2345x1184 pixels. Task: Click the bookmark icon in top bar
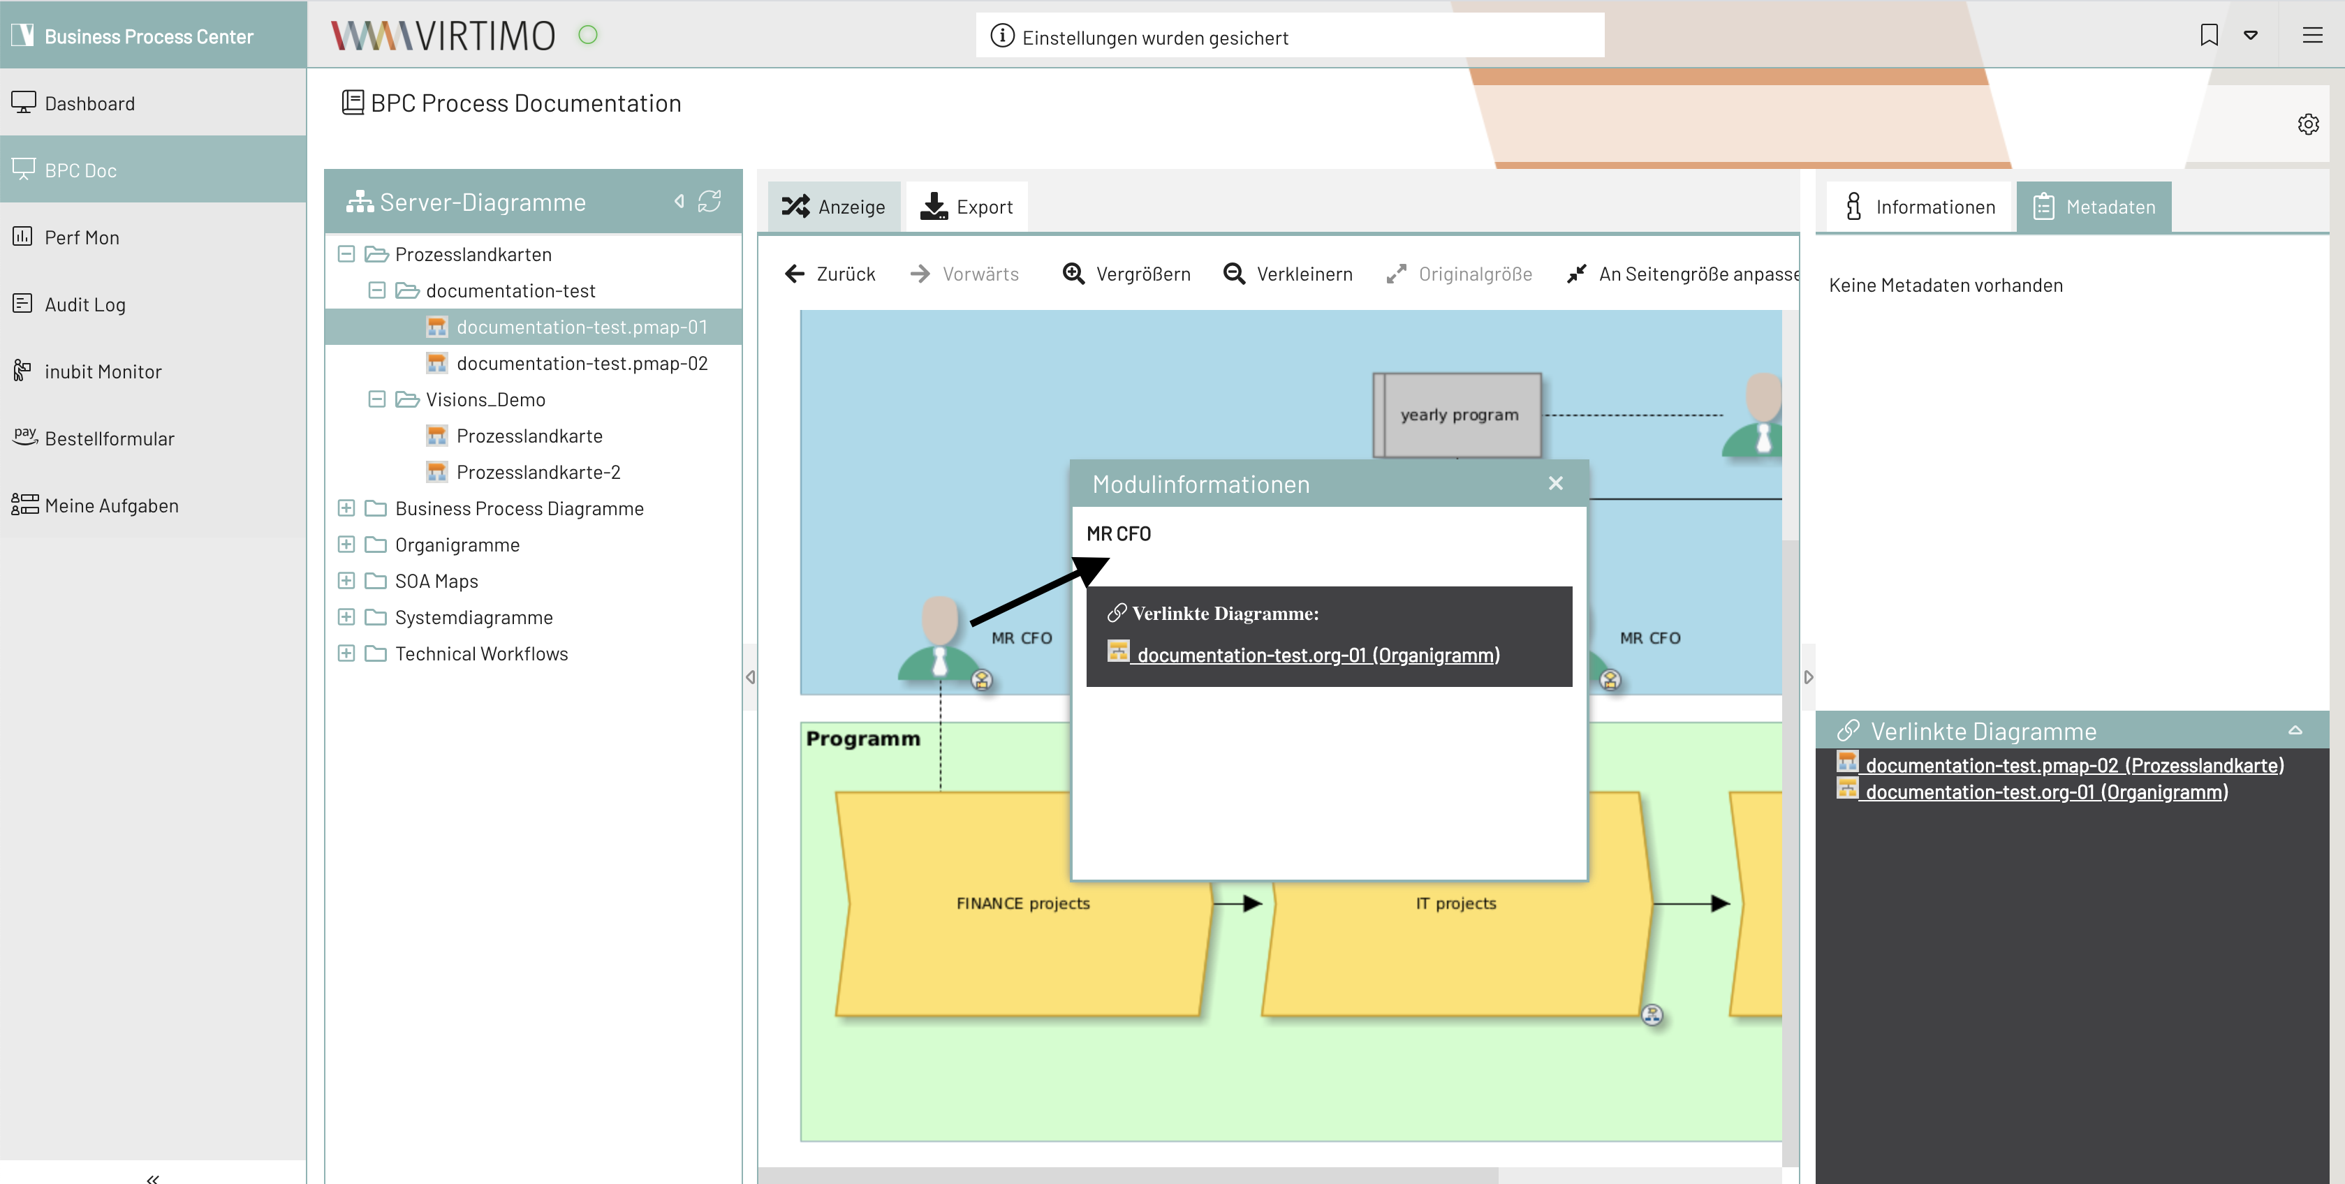[x=2208, y=36]
